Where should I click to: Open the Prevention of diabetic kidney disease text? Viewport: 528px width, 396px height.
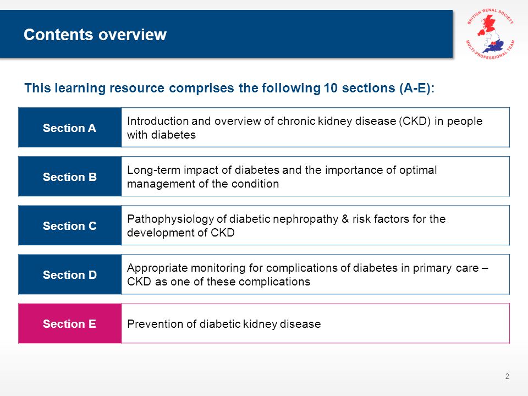pyautogui.click(x=224, y=324)
